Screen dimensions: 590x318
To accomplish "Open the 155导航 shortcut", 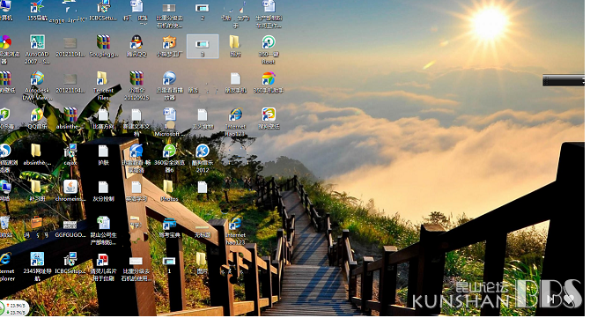I will [x=37, y=11].
